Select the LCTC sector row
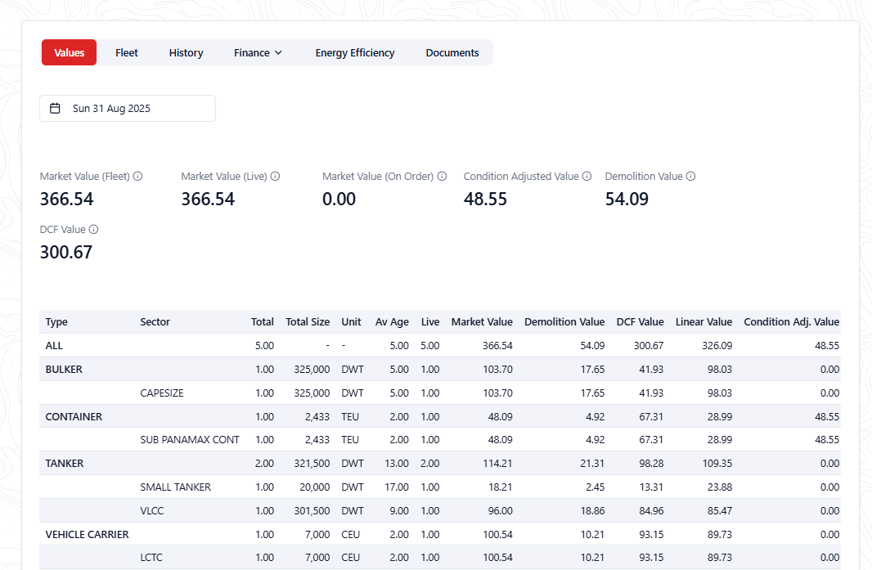 point(440,557)
